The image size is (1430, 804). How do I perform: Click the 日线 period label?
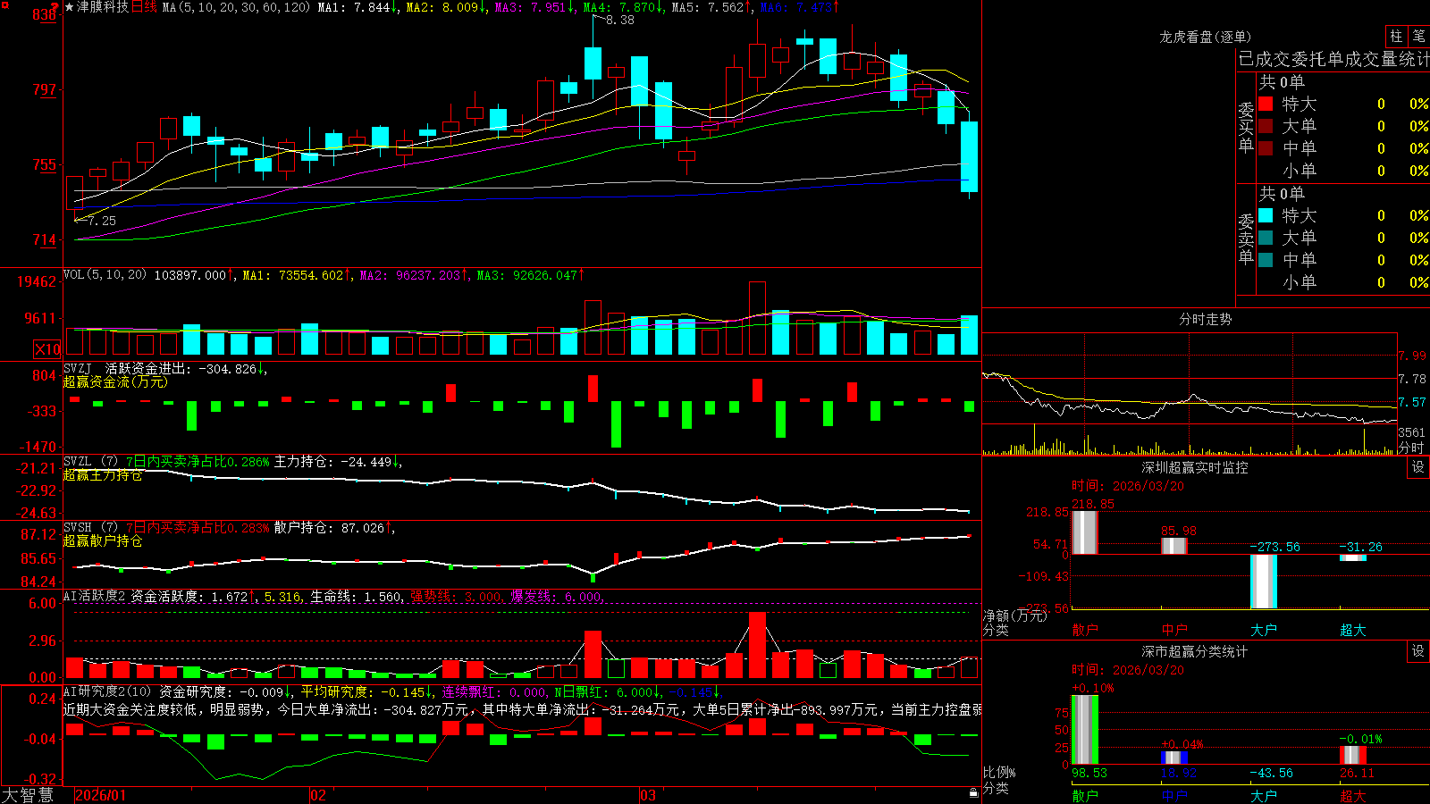(144, 7)
